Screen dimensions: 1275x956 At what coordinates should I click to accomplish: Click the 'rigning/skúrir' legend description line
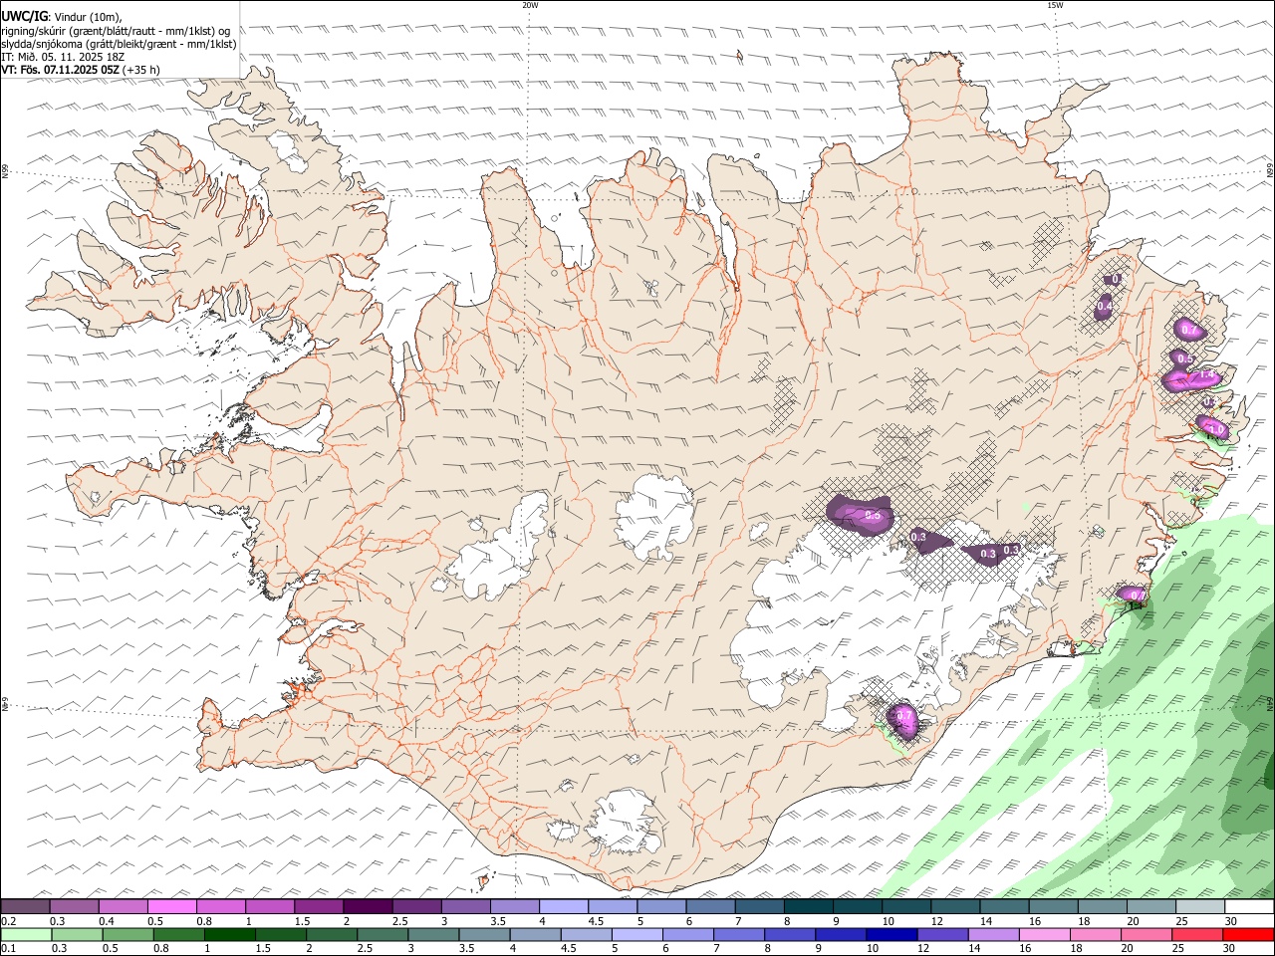click(116, 31)
